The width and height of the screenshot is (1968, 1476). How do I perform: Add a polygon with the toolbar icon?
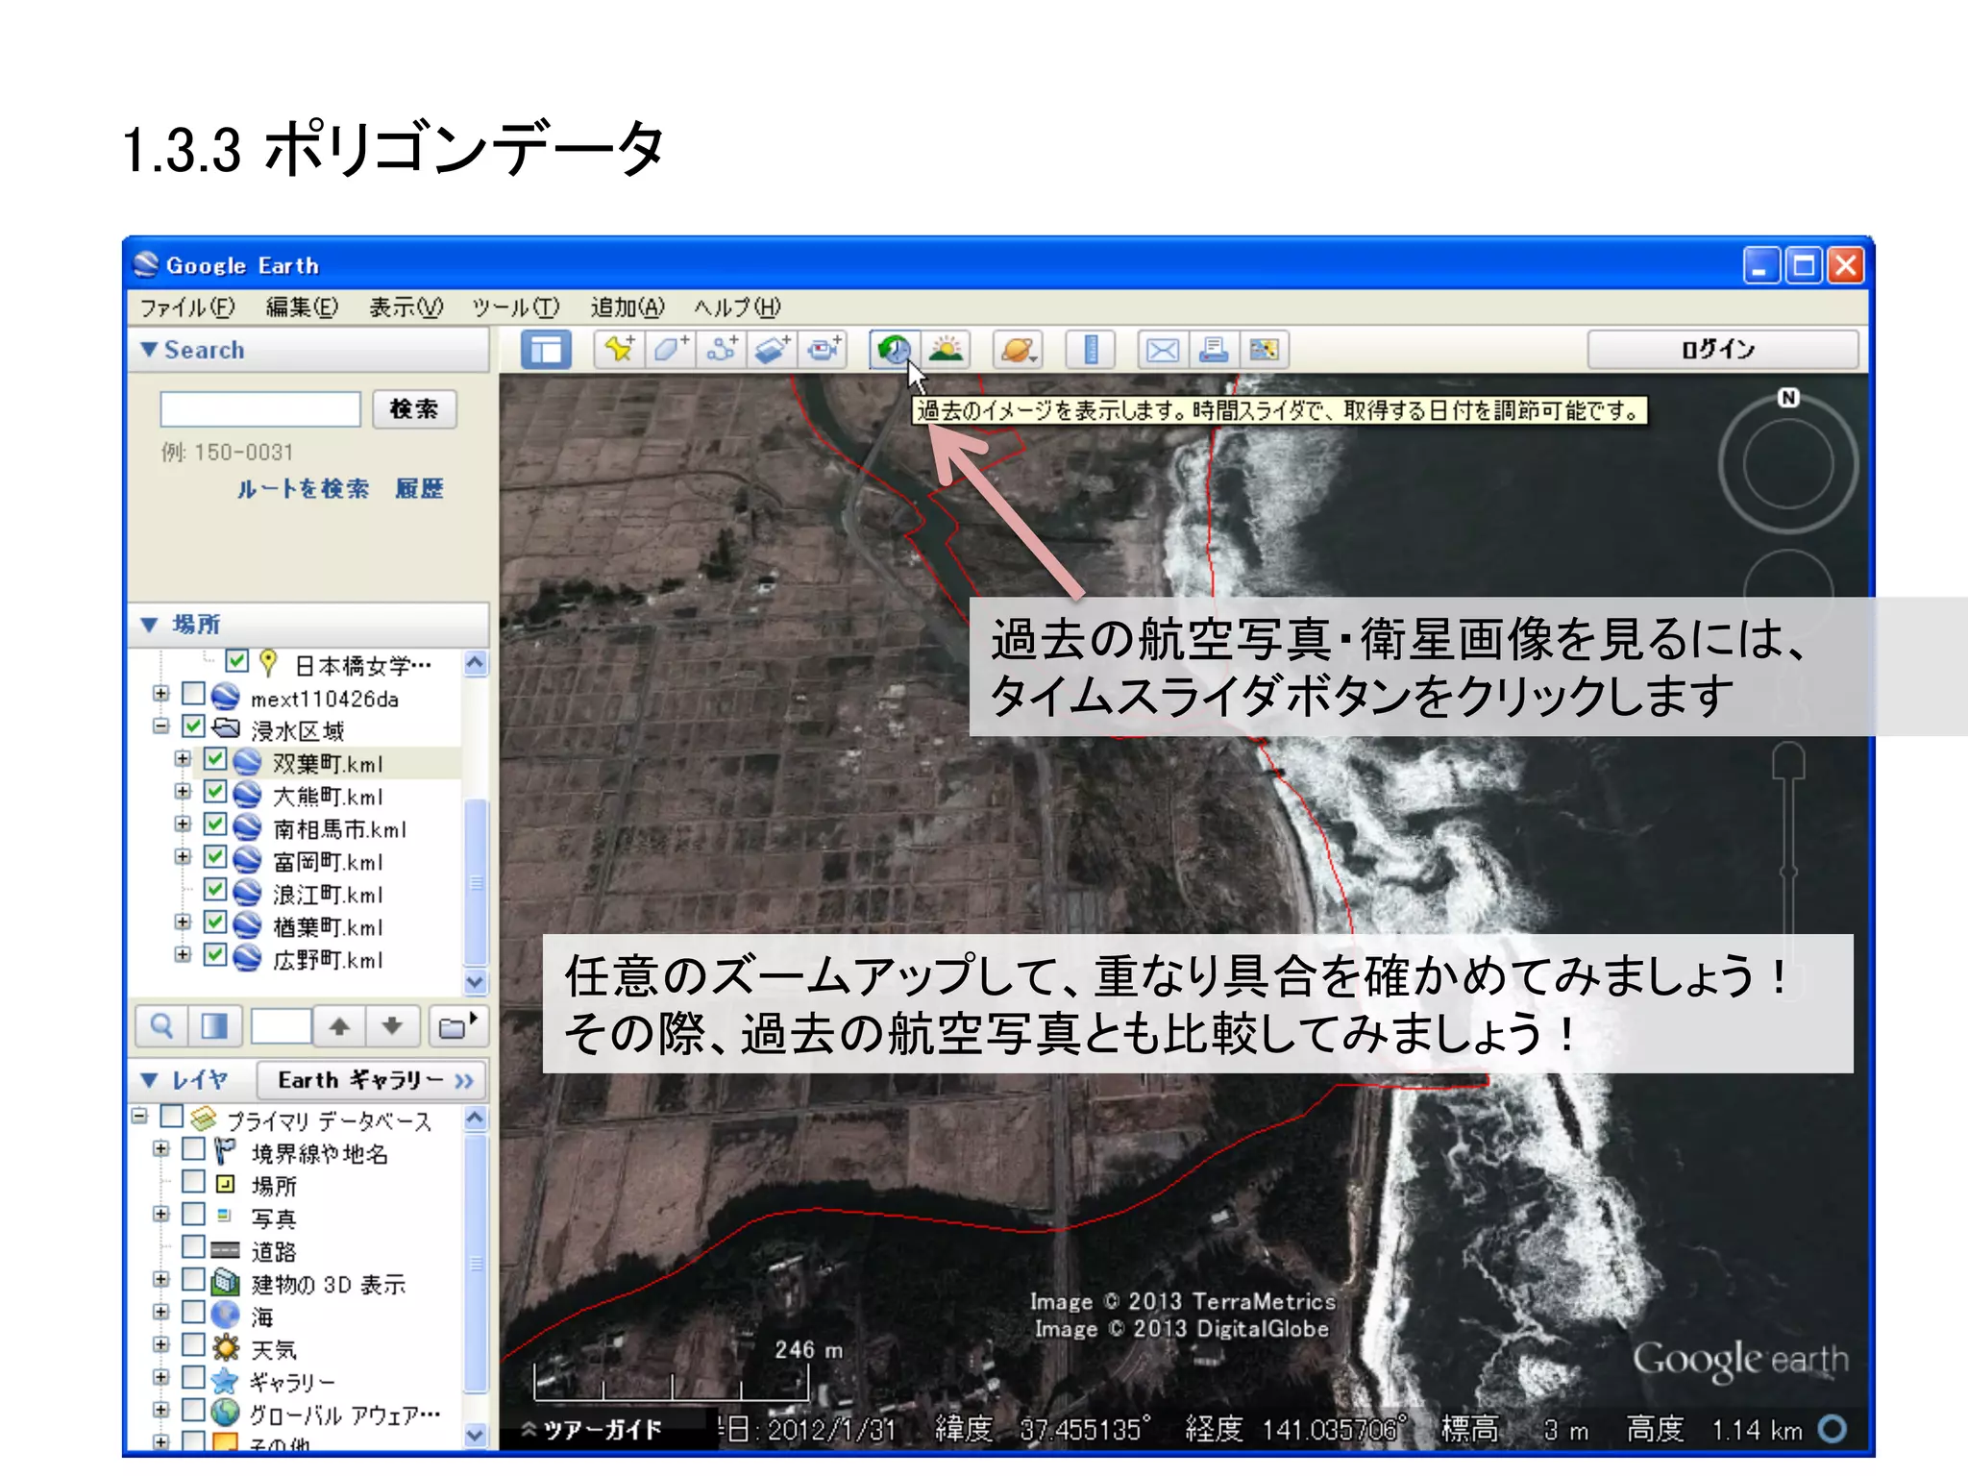670,350
